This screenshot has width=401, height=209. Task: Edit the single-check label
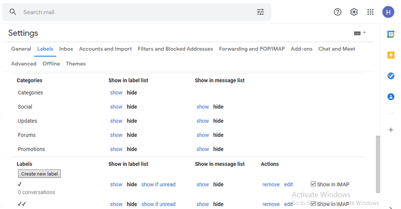tap(288, 184)
